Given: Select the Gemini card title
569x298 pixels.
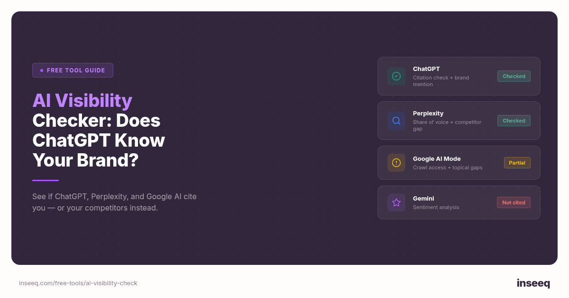Looking at the screenshot, I should click(423, 199).
